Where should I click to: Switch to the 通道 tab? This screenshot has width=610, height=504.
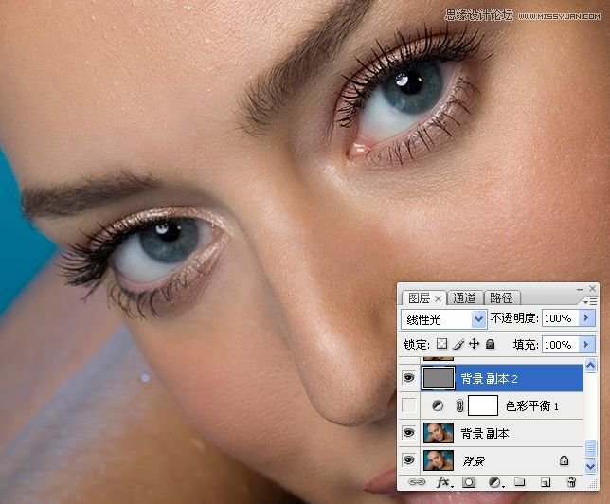pyautogui.click(x=464, y=298)
